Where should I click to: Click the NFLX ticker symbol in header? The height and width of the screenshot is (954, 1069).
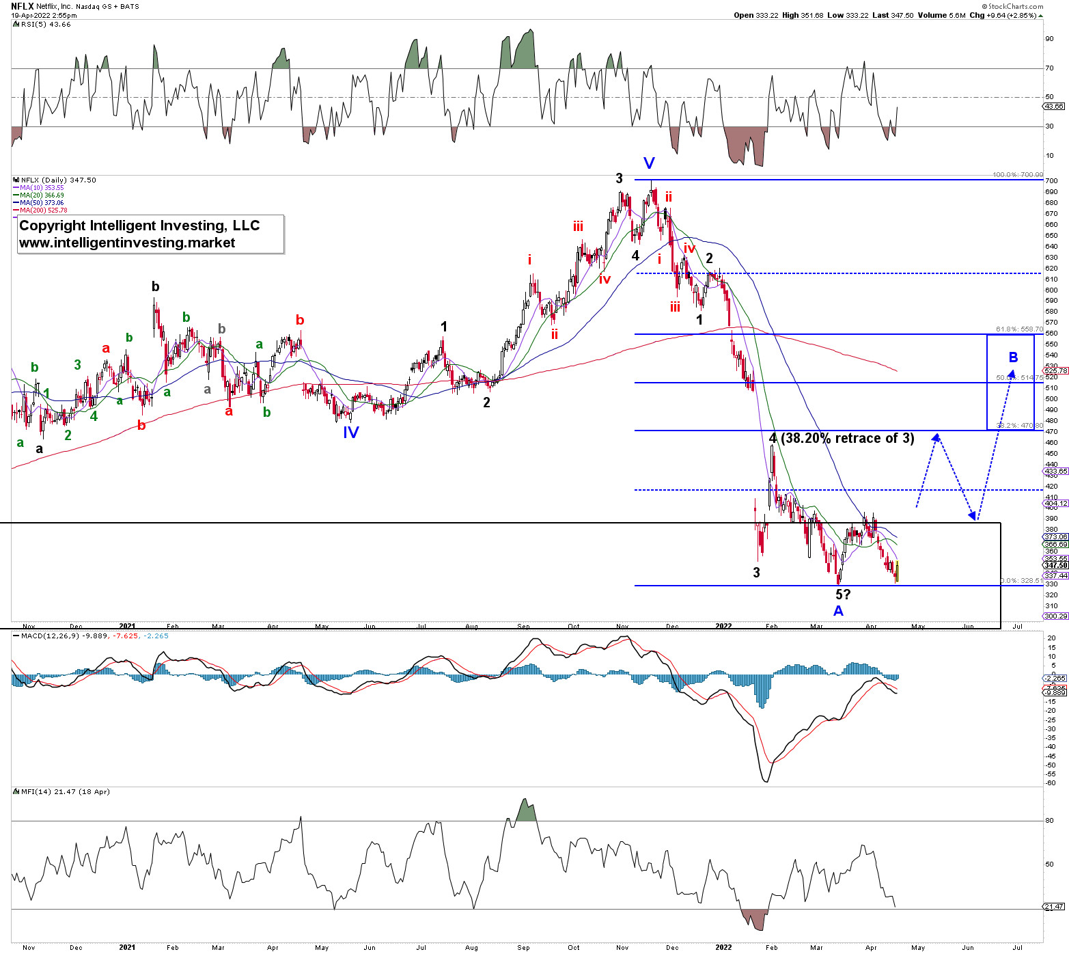(23, 6)
